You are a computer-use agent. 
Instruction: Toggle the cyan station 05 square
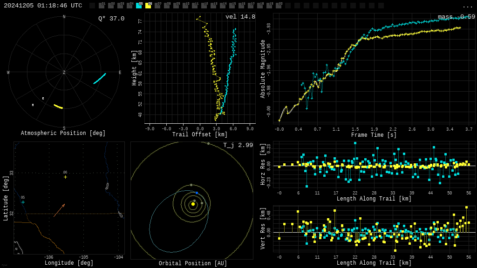tap(139, 6)
